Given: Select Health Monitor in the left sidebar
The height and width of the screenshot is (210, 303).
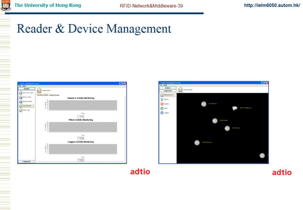Looking at the screenshot, I should [26, 106].
